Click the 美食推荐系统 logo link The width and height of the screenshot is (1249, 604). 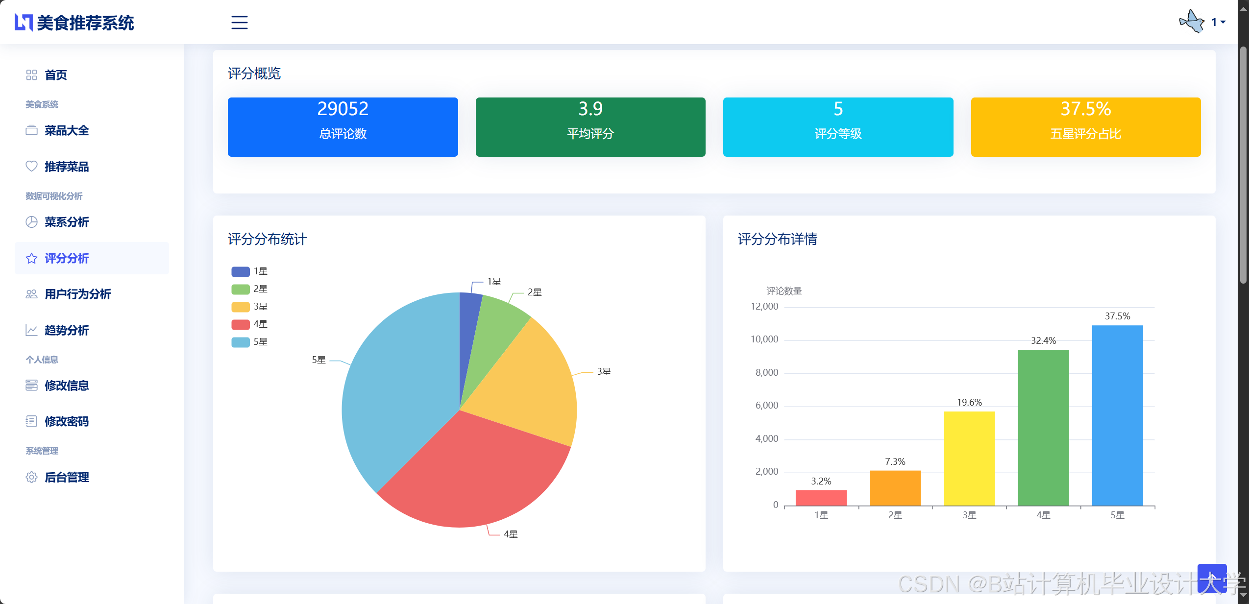74,23
